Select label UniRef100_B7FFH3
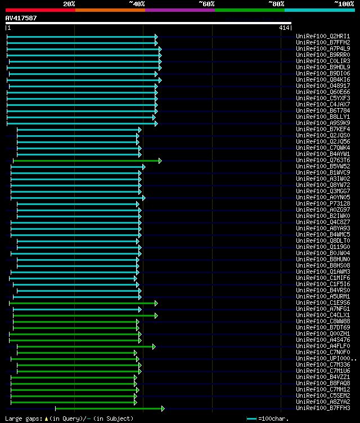The width and height of the screenshot is (360, 423). [x=323, y=408]
